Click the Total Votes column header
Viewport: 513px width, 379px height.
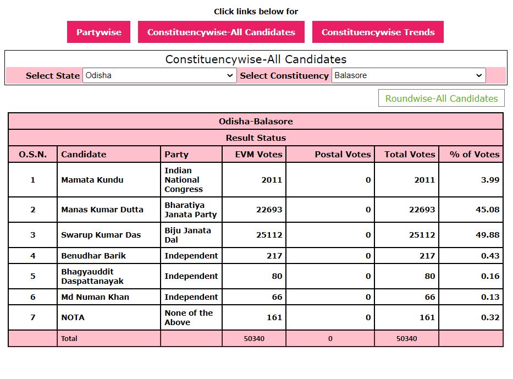click(x=410, y=155)
